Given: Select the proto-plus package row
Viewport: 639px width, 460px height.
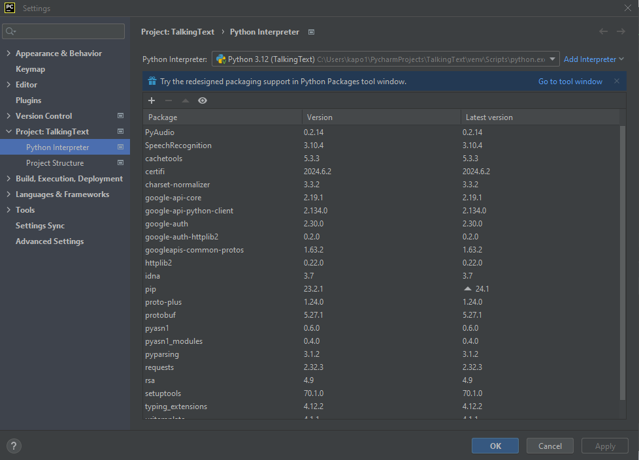Looking at the screenshot, I should coord(382,301).
